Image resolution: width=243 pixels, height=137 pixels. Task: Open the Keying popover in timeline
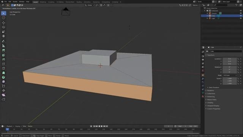pyautogui.click(x=18, y=126)
